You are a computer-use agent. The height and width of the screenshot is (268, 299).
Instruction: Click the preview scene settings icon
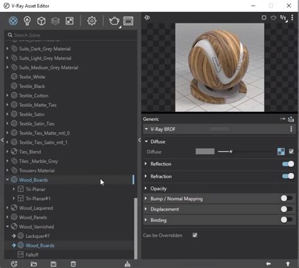point(147,18)
